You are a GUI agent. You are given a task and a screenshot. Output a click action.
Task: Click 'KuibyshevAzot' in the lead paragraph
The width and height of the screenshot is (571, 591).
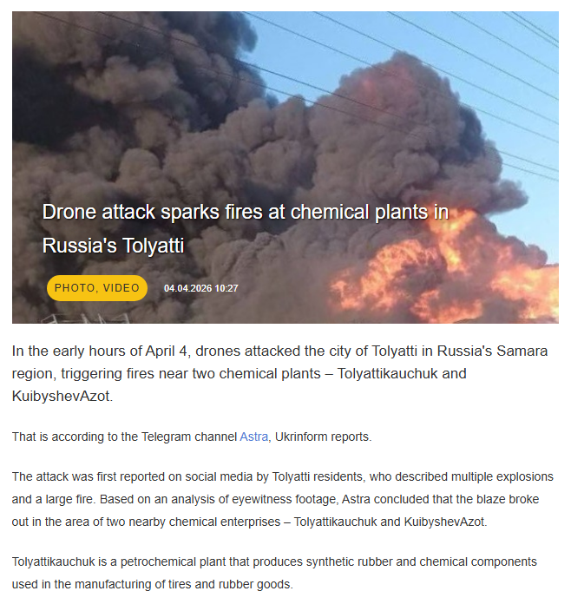click(62, 396)
